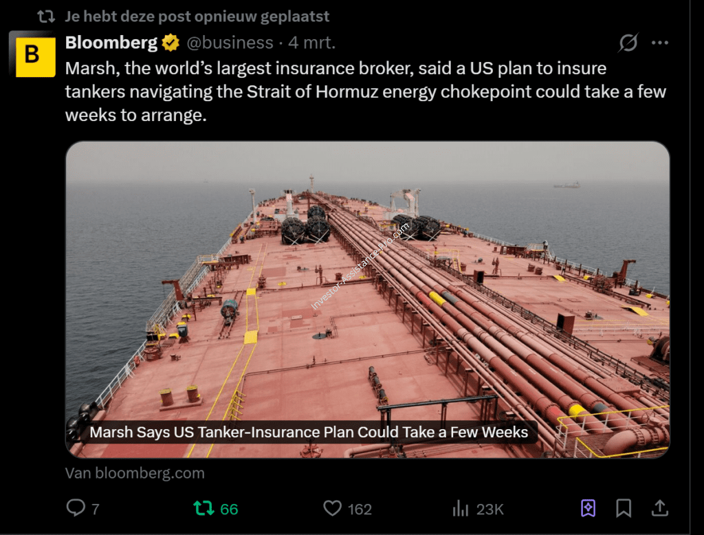Screen dimensions: 704x535
Task: Click the 'Marsh Says US Tanker-Insurance Plan' headline
Action: (309, 433)
